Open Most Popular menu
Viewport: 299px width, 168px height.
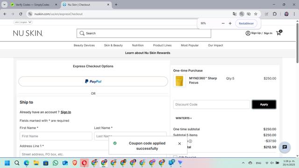[190, 45]
